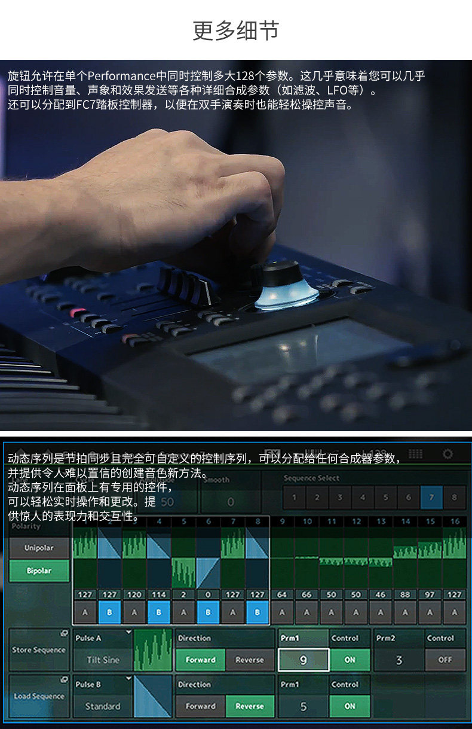Click step 13 value 46
This screenshot has height=729, width=472.
pyautogui.click(x=381, y=594)
